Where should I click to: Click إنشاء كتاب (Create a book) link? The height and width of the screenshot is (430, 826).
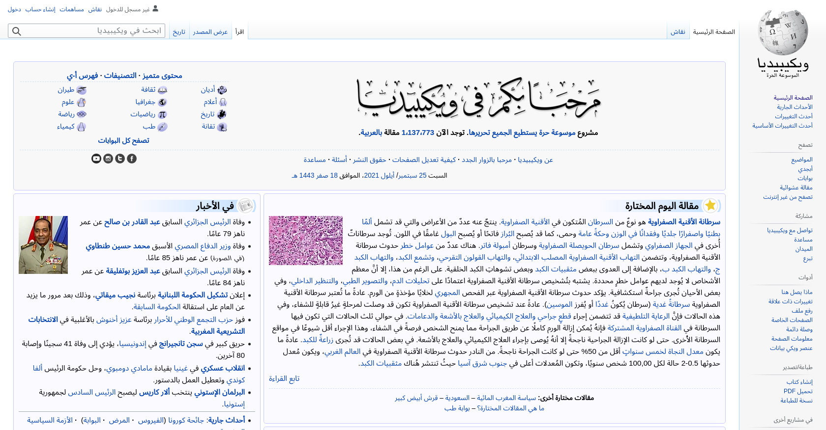(x=799, y=382)
